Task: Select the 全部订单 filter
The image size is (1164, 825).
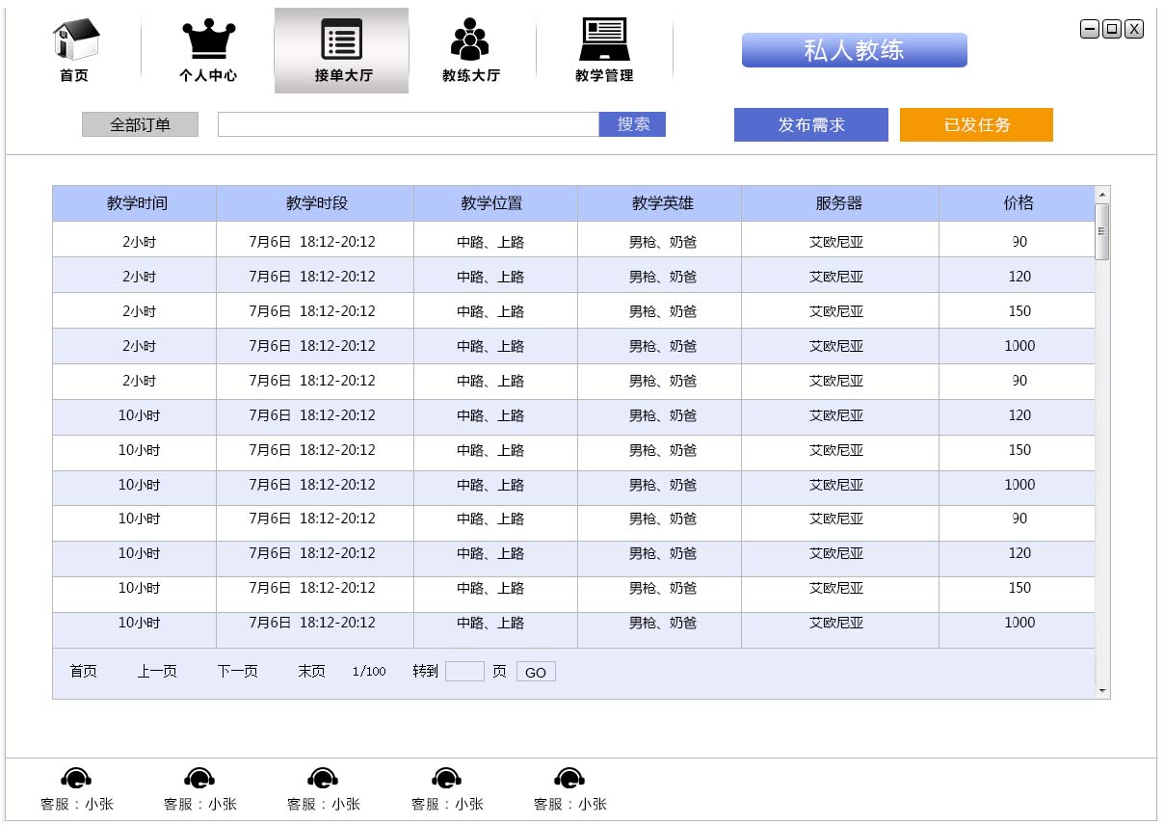Action: click(140, 123)
